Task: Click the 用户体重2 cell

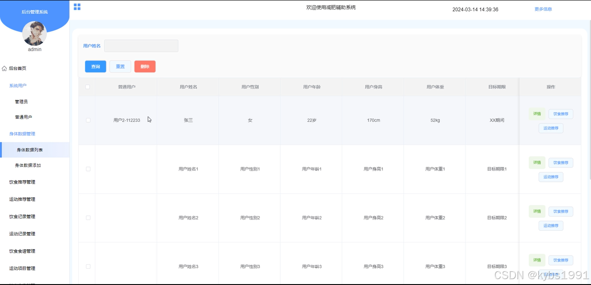Action: tap(435, 218)
